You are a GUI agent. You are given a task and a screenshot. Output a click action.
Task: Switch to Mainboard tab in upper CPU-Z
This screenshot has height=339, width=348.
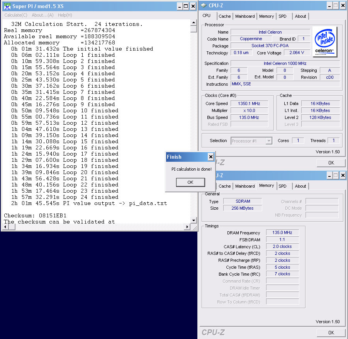coord(245,16)
